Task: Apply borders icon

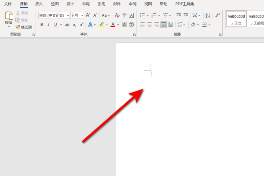Action: (x=204, y=25)
